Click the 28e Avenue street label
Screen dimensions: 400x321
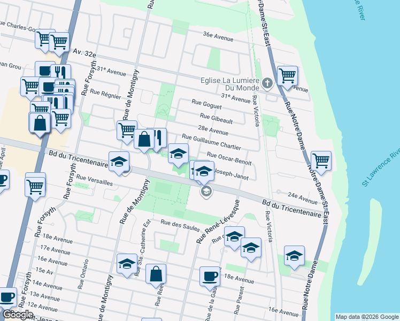[x=213, y=130]
